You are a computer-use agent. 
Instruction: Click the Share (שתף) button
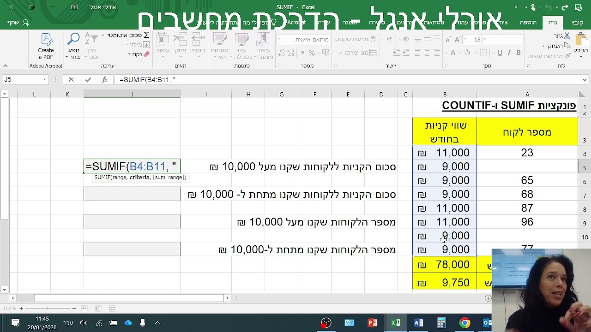[18, 22]
